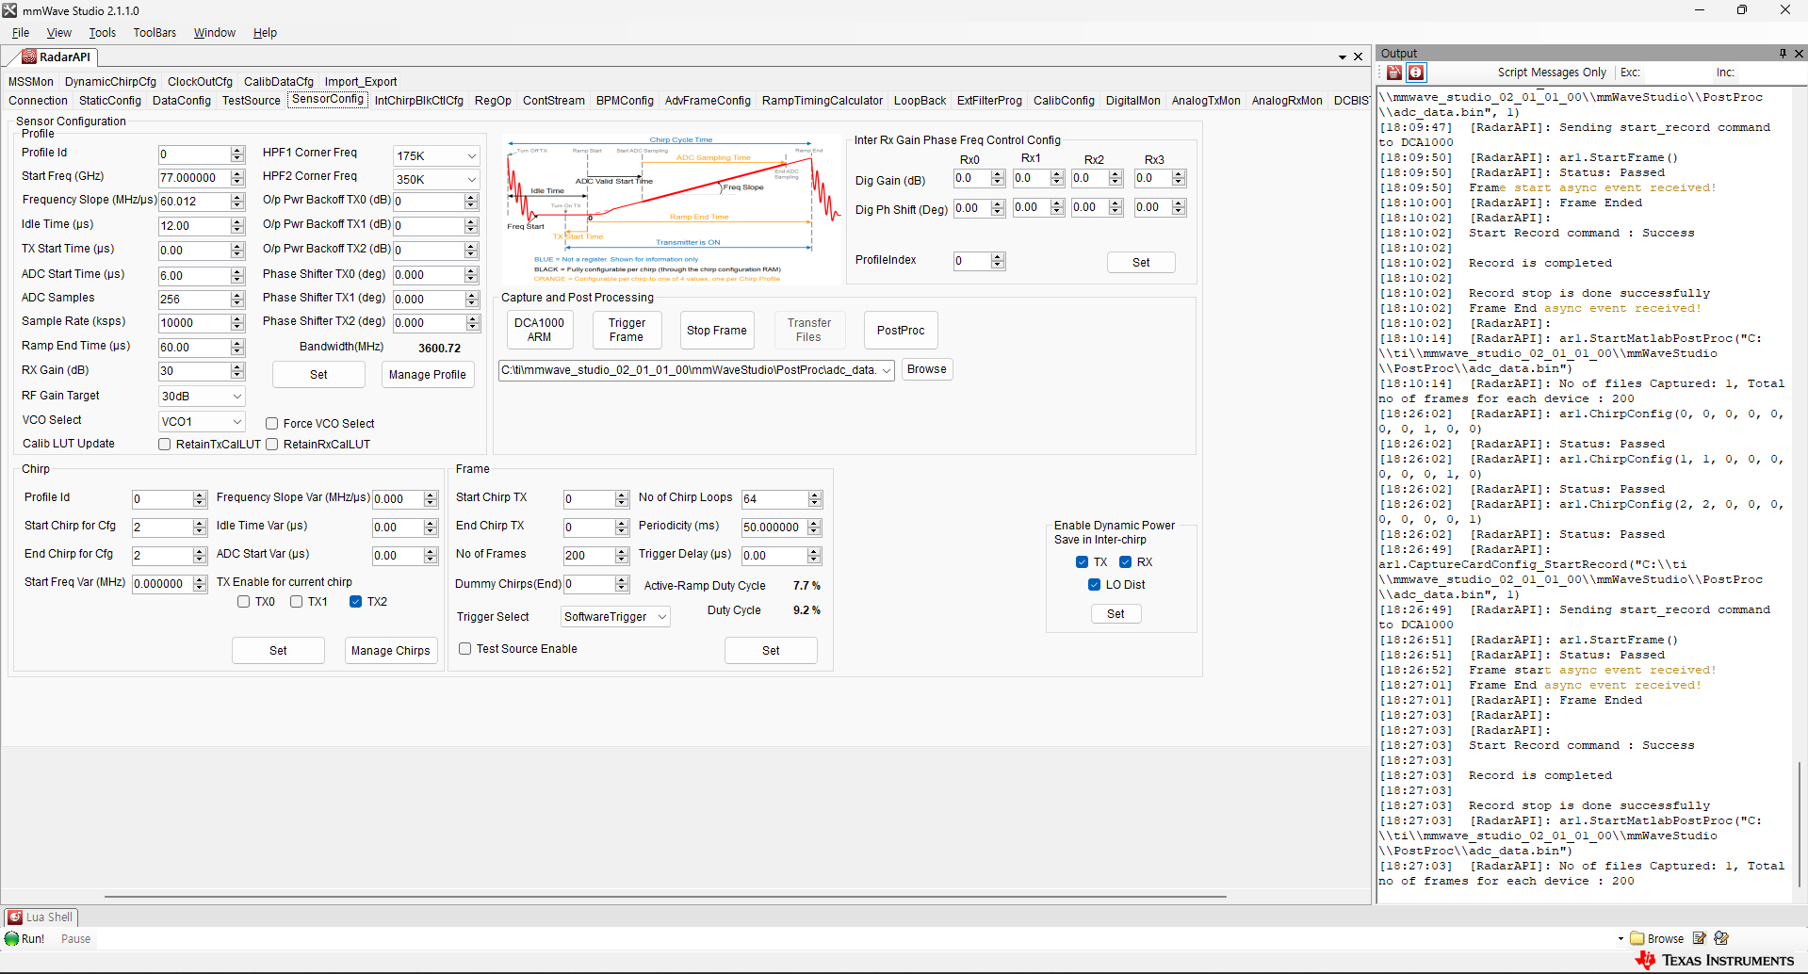Click the Trigger Frame button
Screen dimensions: 1808x974
click(627, 330)
